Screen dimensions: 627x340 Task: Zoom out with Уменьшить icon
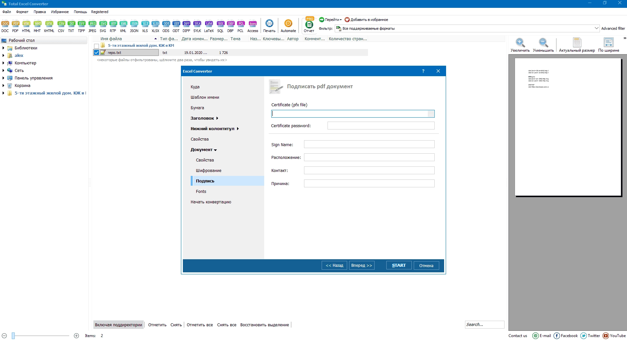tap(543, 45)
